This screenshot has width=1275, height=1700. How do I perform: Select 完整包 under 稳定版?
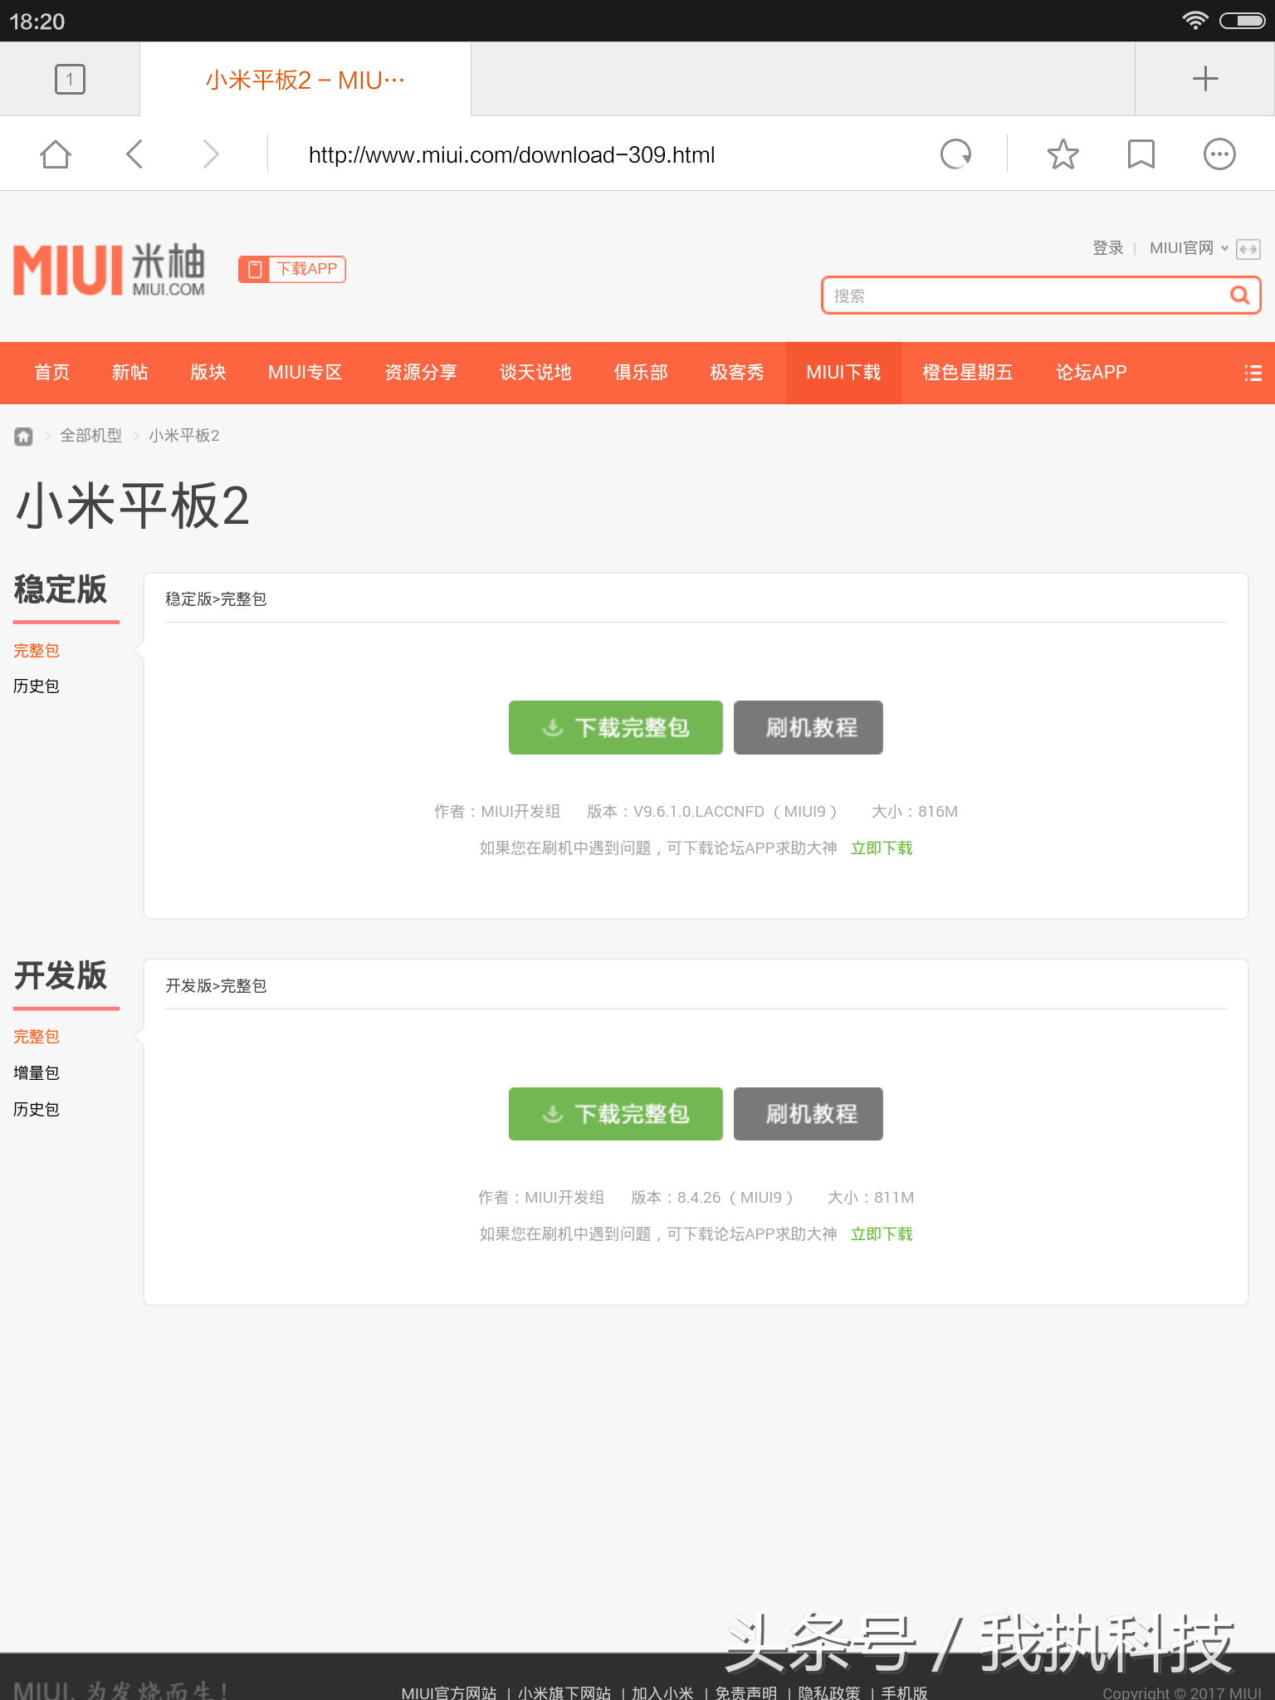click(x=37, y=651)
